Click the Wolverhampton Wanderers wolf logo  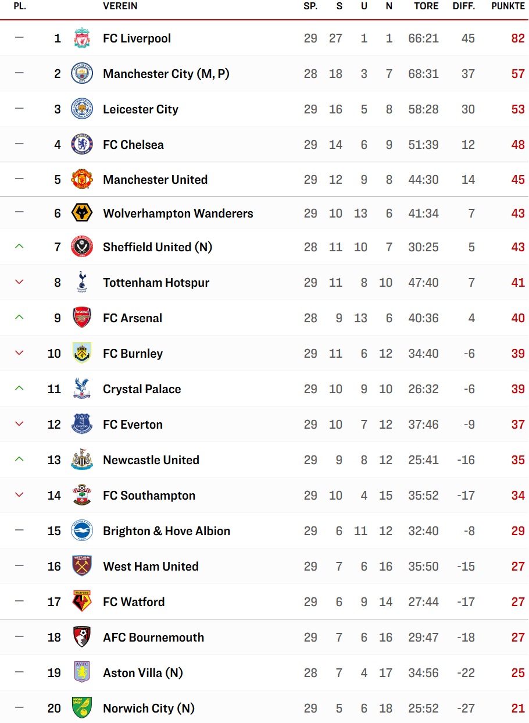[82, 213]
